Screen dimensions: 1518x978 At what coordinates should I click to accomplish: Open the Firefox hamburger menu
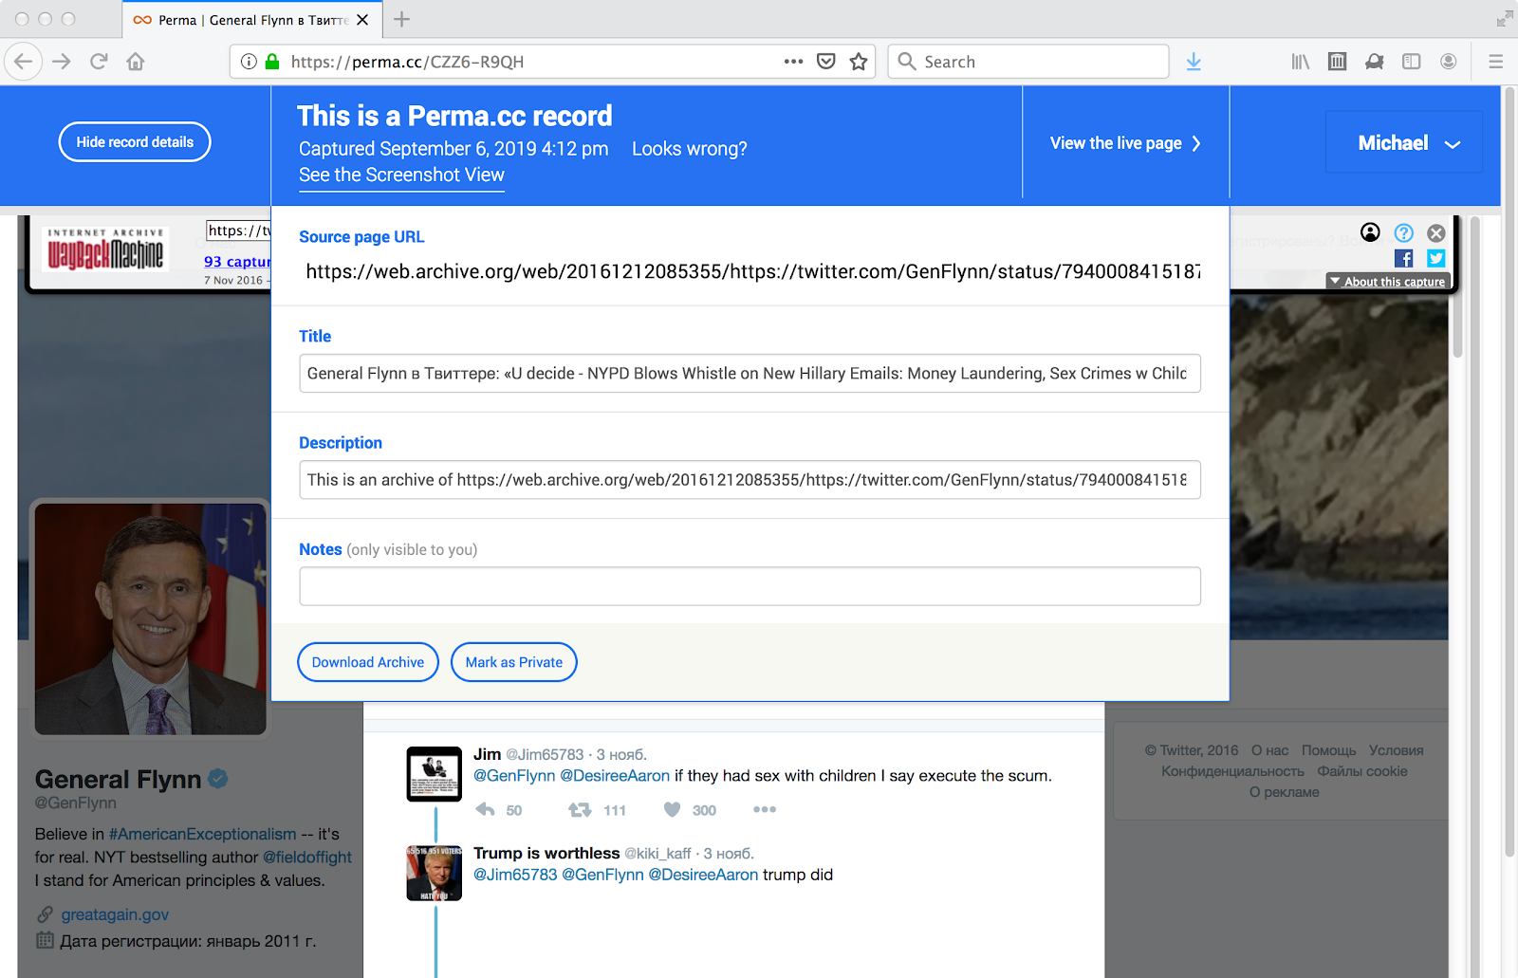point(1496,62)
